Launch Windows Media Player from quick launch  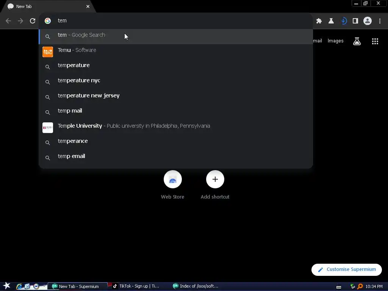coord(36,286)
